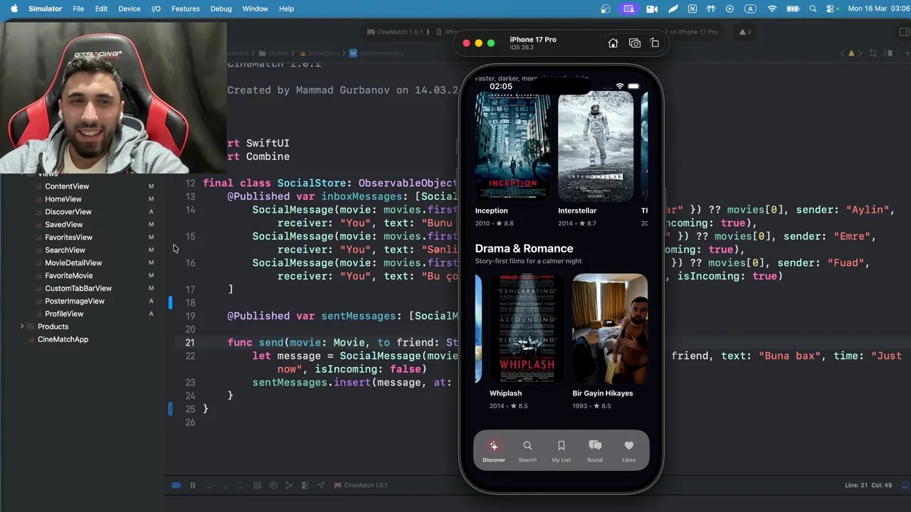Screen dimensions: 911x512
Task: Select SearchView in the file navigator
Action: coord(65,250)
